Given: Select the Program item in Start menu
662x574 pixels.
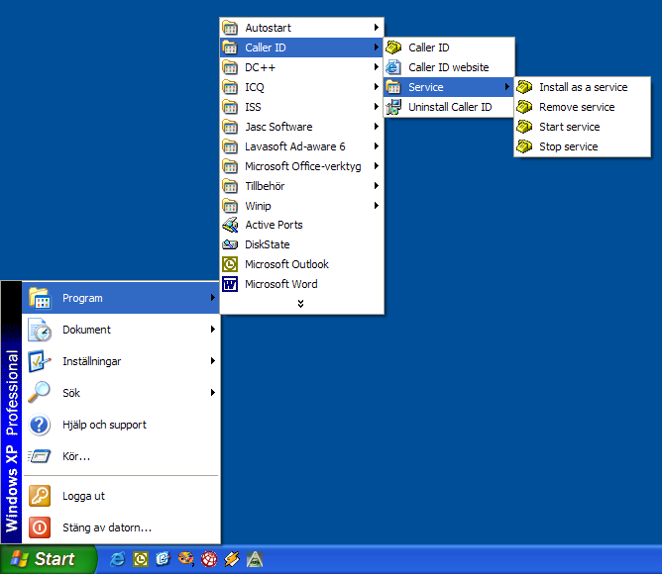Looking at the screenshot, I should (x=121, y=298).
